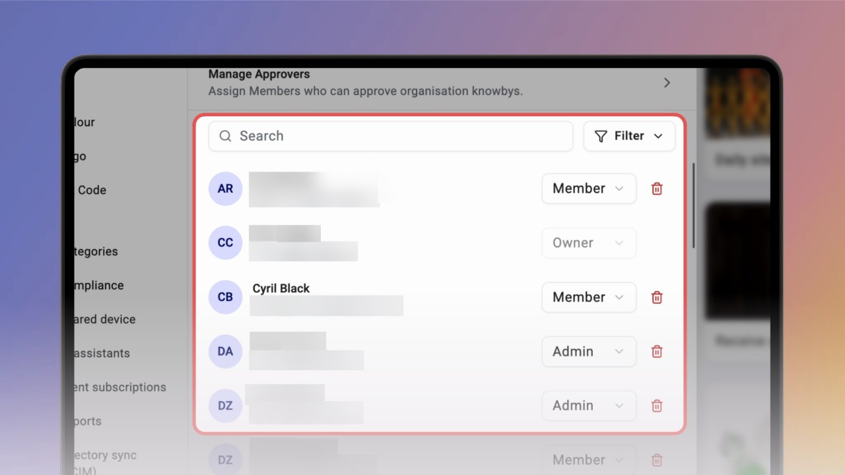
Task: Click the AR avatar circle
Action: tap(225, 189)
